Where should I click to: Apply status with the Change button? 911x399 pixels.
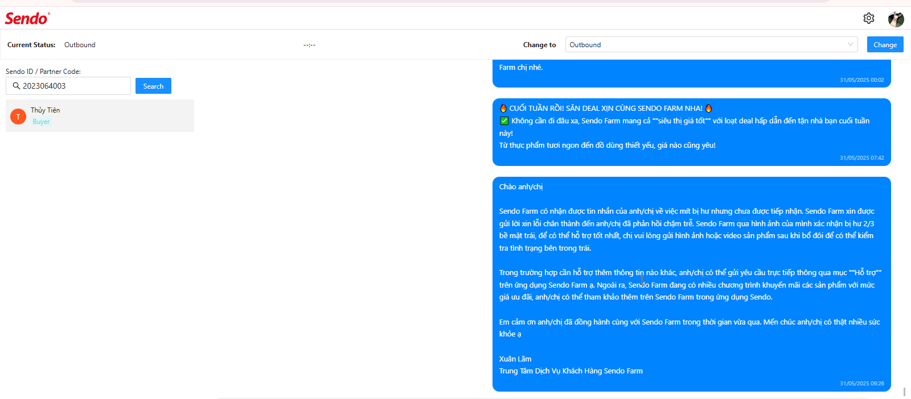(x=885, y=44)
